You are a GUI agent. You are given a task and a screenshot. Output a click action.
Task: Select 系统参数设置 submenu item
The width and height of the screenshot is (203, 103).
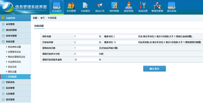(x=14, y=47)
